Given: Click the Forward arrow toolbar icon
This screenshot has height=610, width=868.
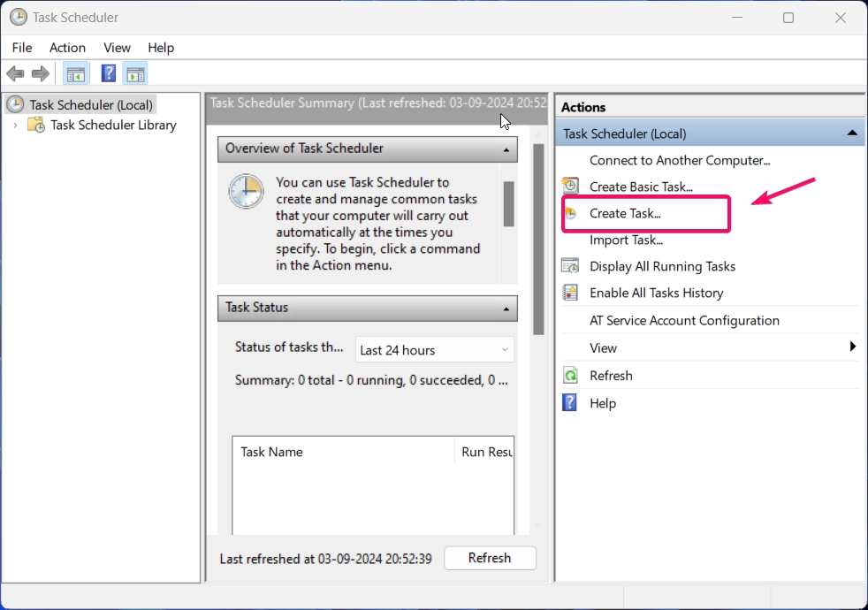Looking at the screenshot, I should point(41,73).
